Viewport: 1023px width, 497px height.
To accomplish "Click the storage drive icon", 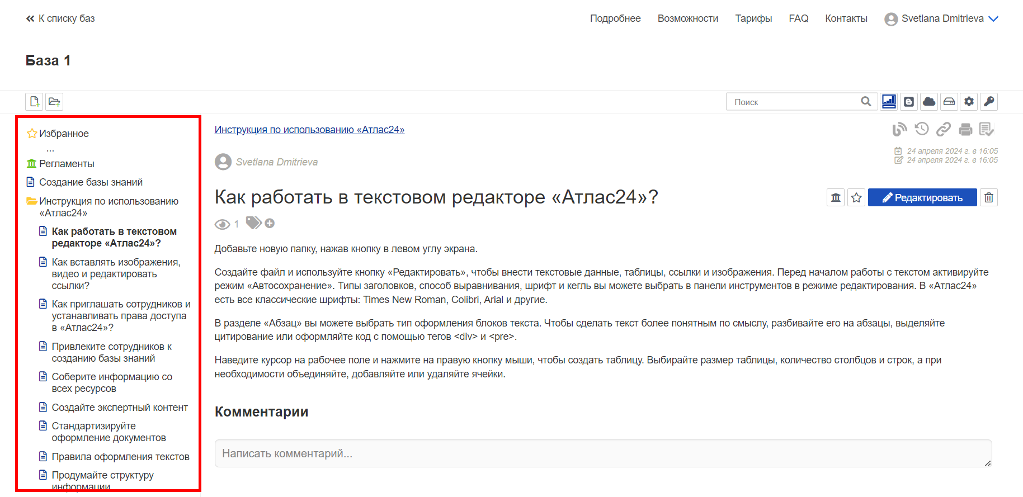I will [949, 102].
